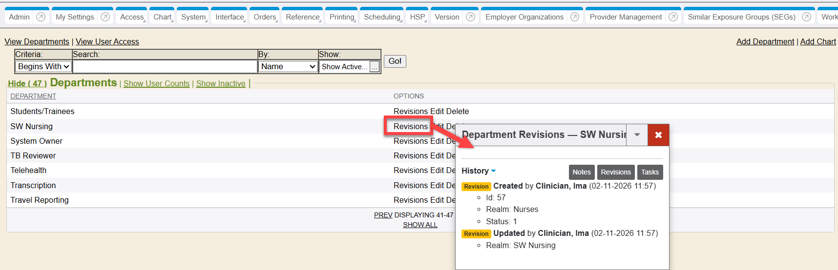Click the arrow icon beside Admin tab
This screenshot has height=270, width=838.
tap(41, 17)
